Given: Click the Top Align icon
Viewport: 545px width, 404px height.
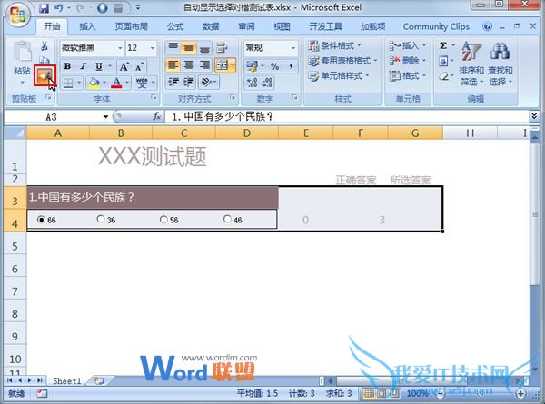Looking at the screenshot, I should (173, 47).
